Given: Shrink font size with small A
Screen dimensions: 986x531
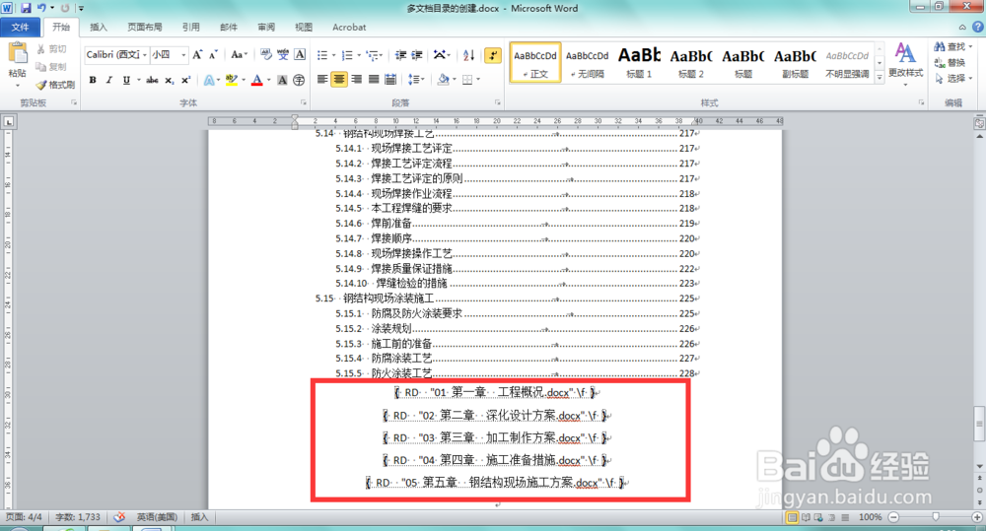Looking at the screenshot, I should [x=213, y=54].
